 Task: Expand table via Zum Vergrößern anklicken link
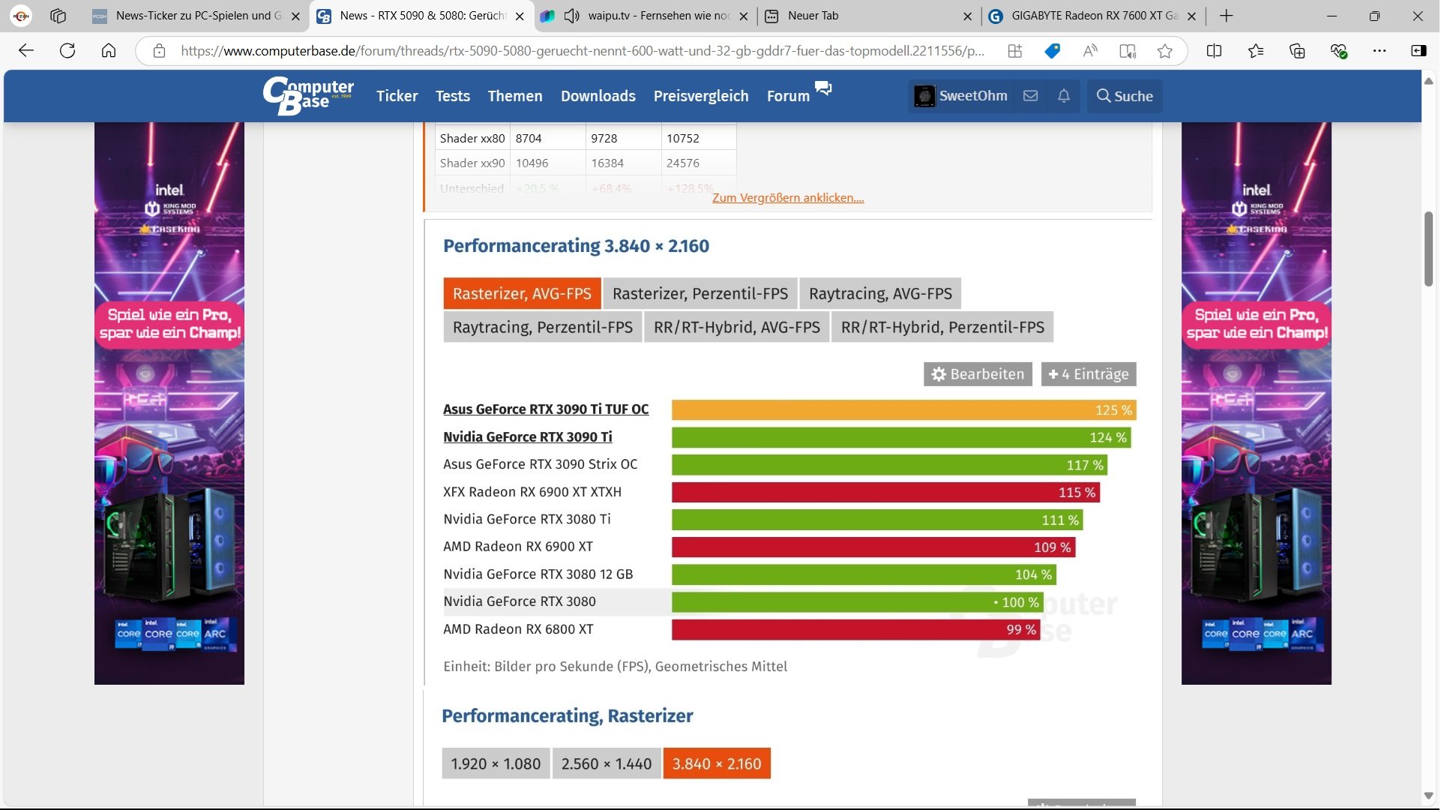click(x=787, y=198)
